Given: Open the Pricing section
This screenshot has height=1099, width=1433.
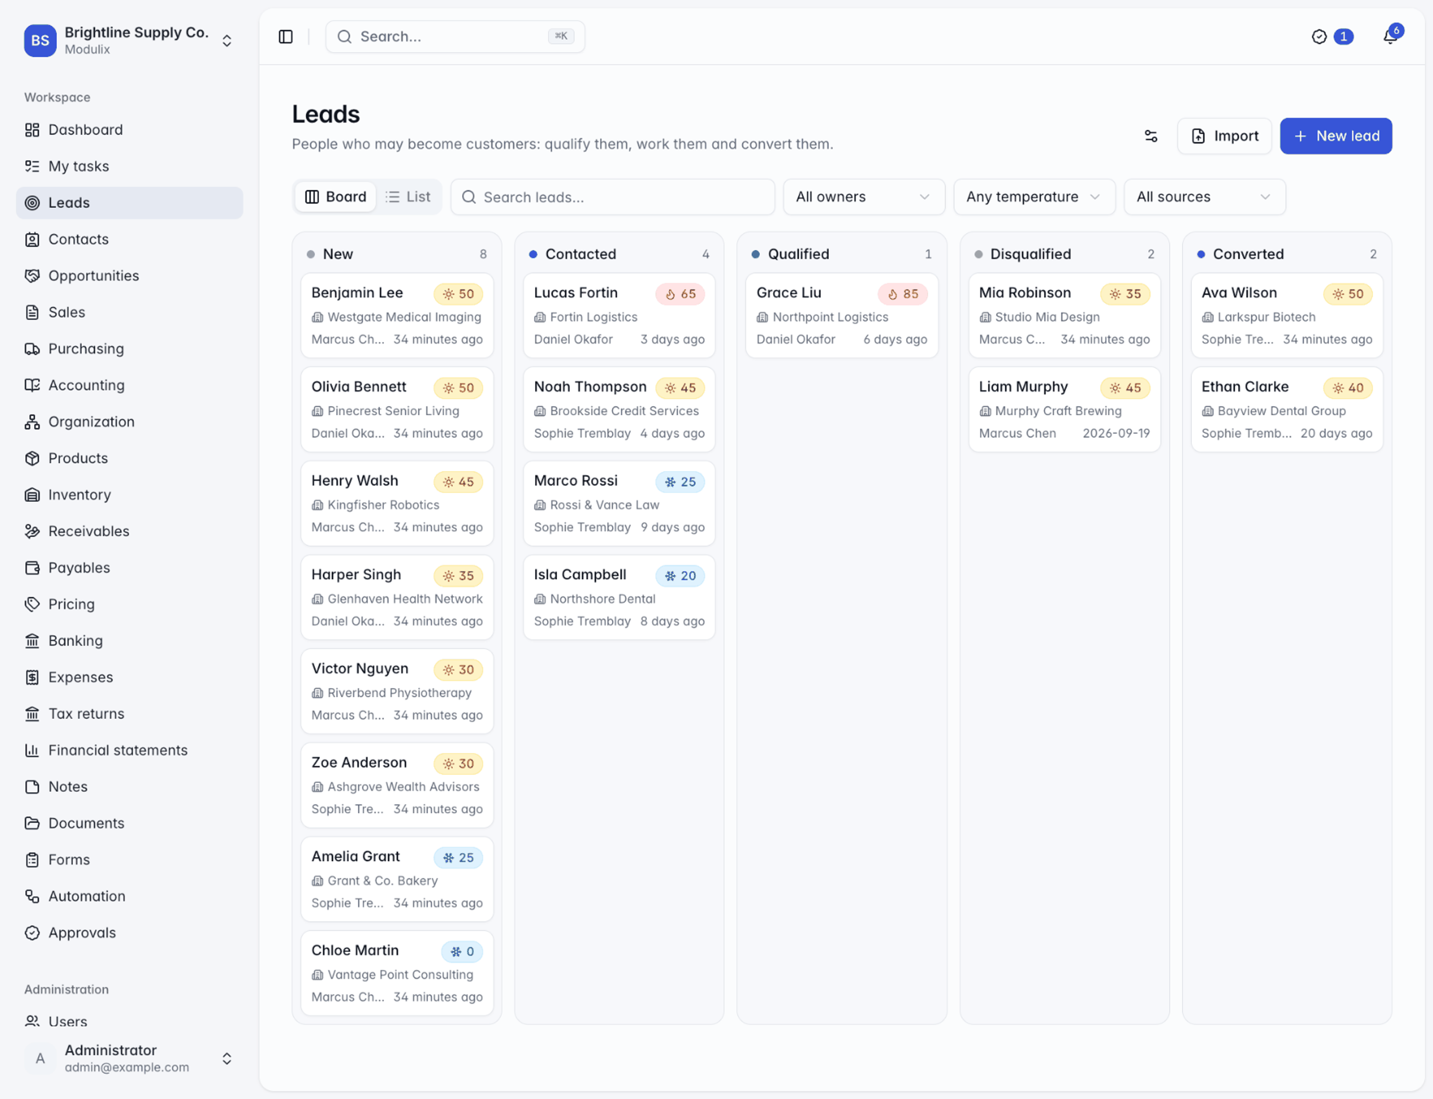Looking at the screenshot, I should pyautogui.click(x=129, y=604).
